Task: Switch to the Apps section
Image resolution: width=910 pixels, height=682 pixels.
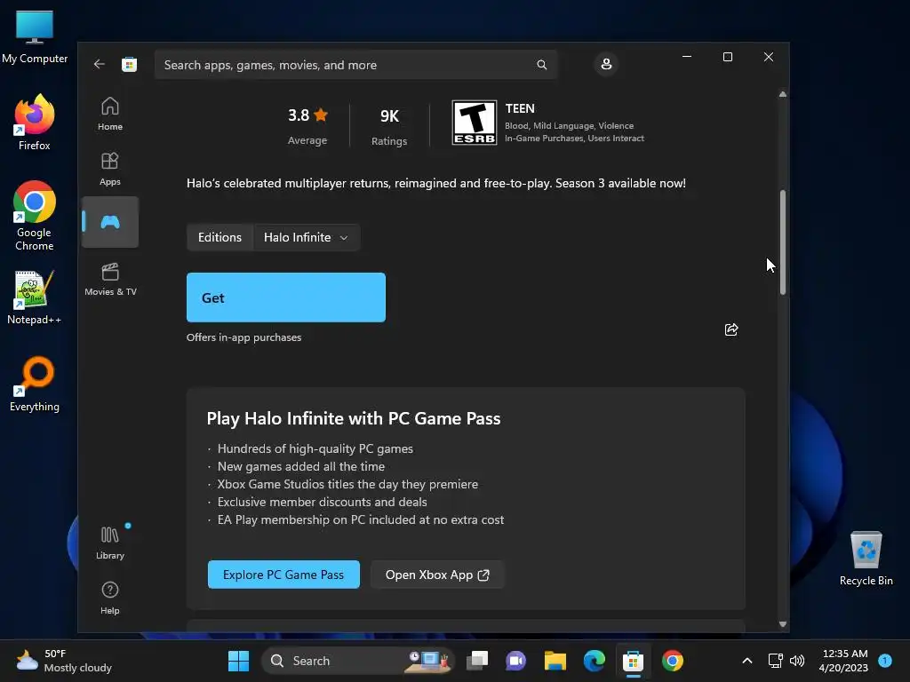Action: [109, 169]
